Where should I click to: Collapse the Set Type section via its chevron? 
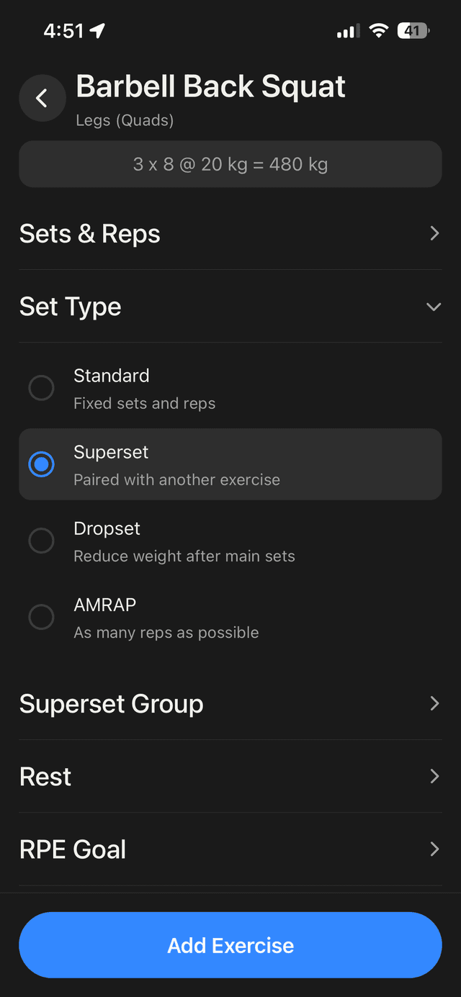click(434, 306)
